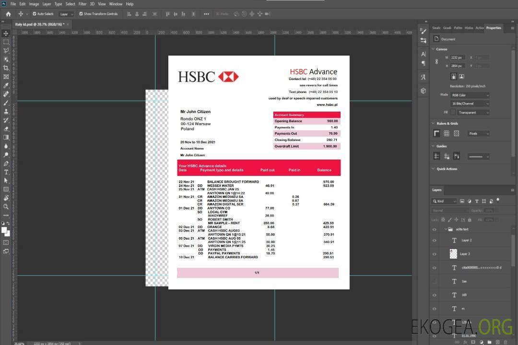
Task: Click the canvas width W field
Action: [458, 57]
